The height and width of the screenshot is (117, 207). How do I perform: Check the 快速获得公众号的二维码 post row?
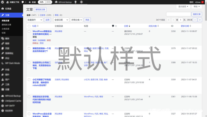[29, 63]
